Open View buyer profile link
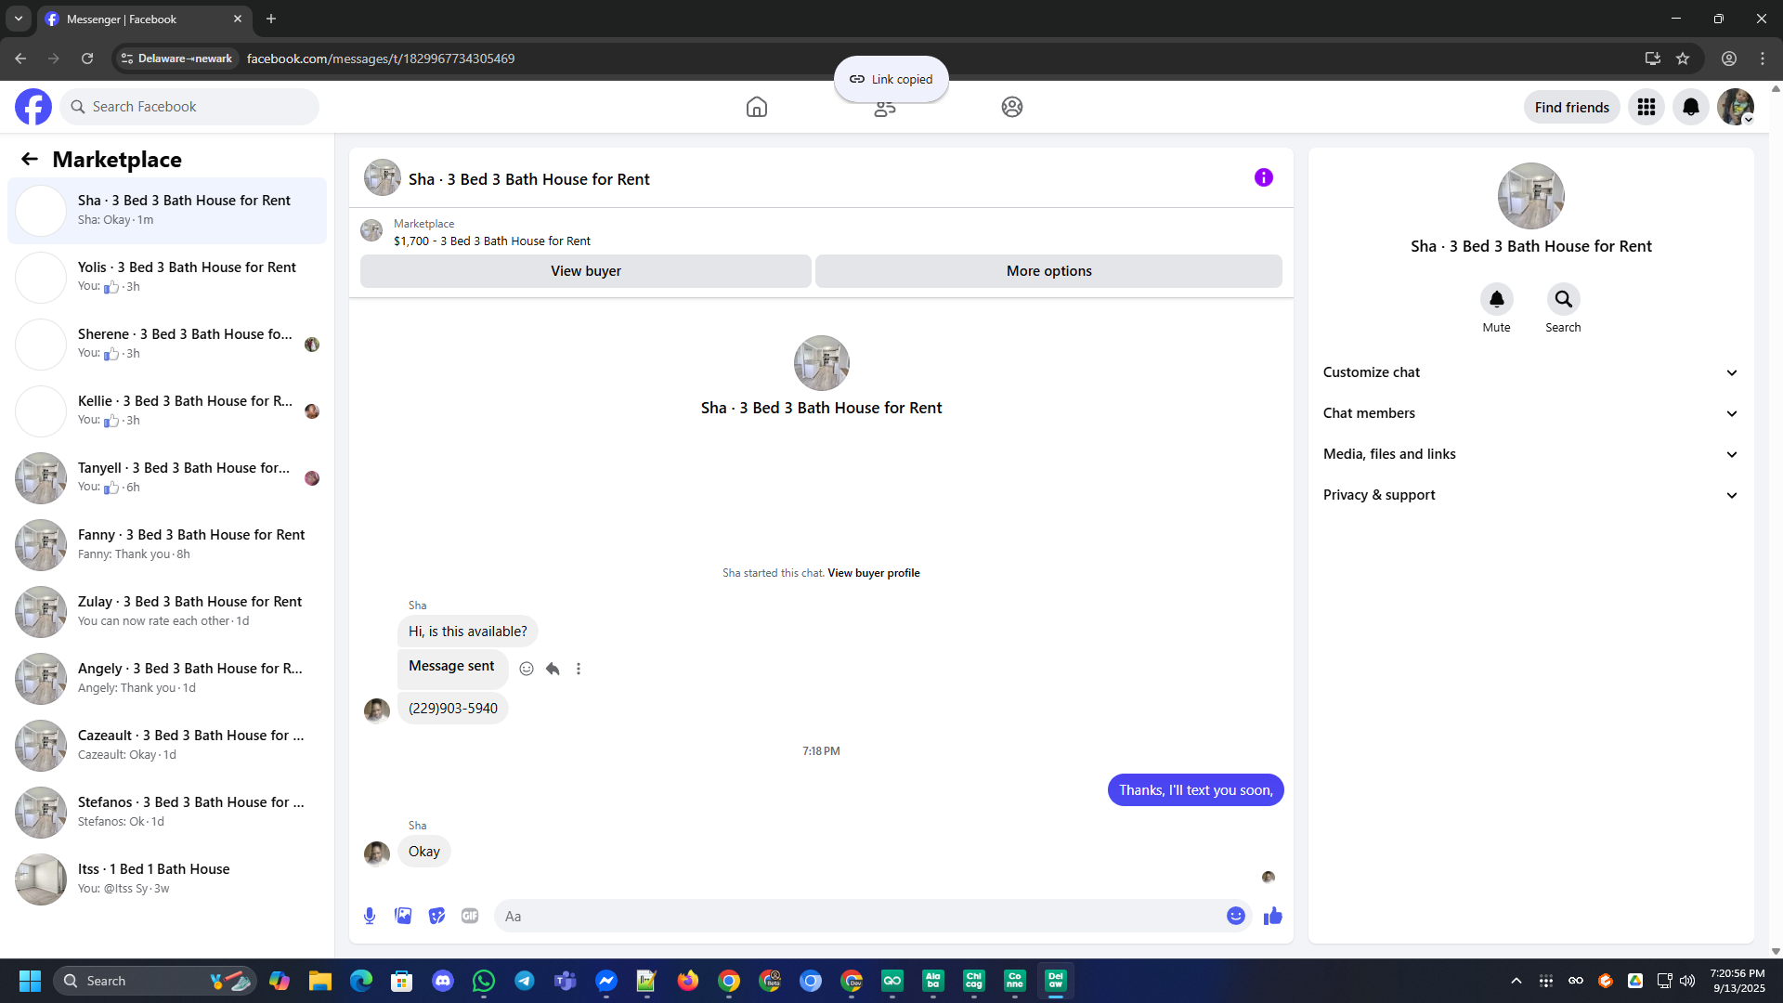 (873, 573)
